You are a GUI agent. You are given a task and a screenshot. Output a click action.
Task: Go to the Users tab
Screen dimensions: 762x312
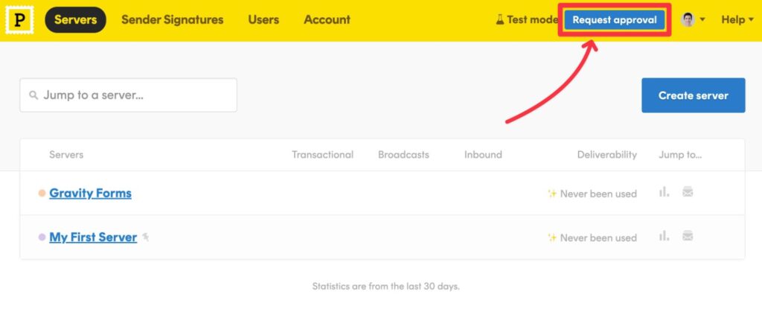[x=263, y=20]
